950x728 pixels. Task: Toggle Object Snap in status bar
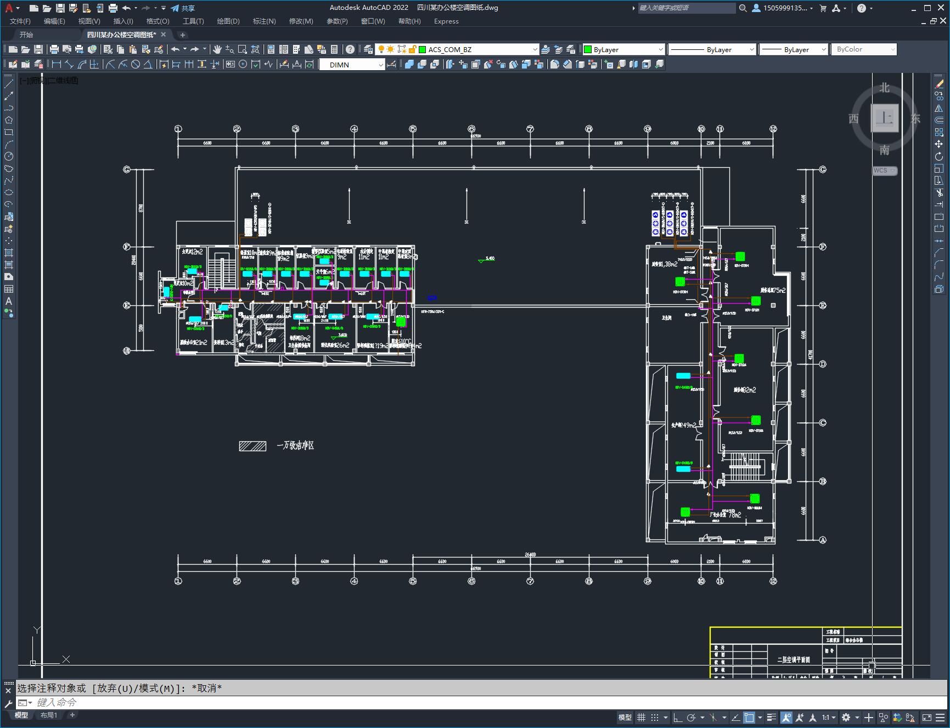click(749, 717)
